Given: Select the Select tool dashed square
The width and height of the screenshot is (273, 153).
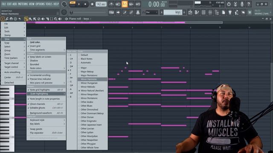Looking at the screenshot, I should 52,19.
